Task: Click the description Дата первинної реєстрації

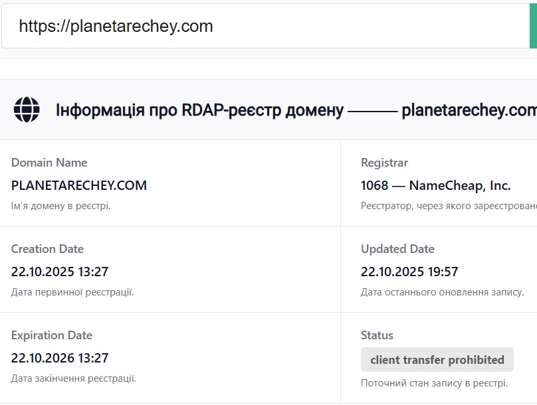Action: (x=72, y=292)
